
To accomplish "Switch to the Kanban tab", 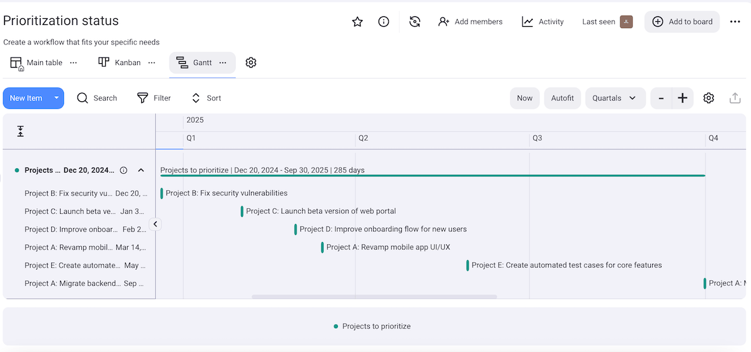I will point(120,63).
